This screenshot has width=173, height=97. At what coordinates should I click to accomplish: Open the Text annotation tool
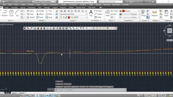tap(91, 13)
